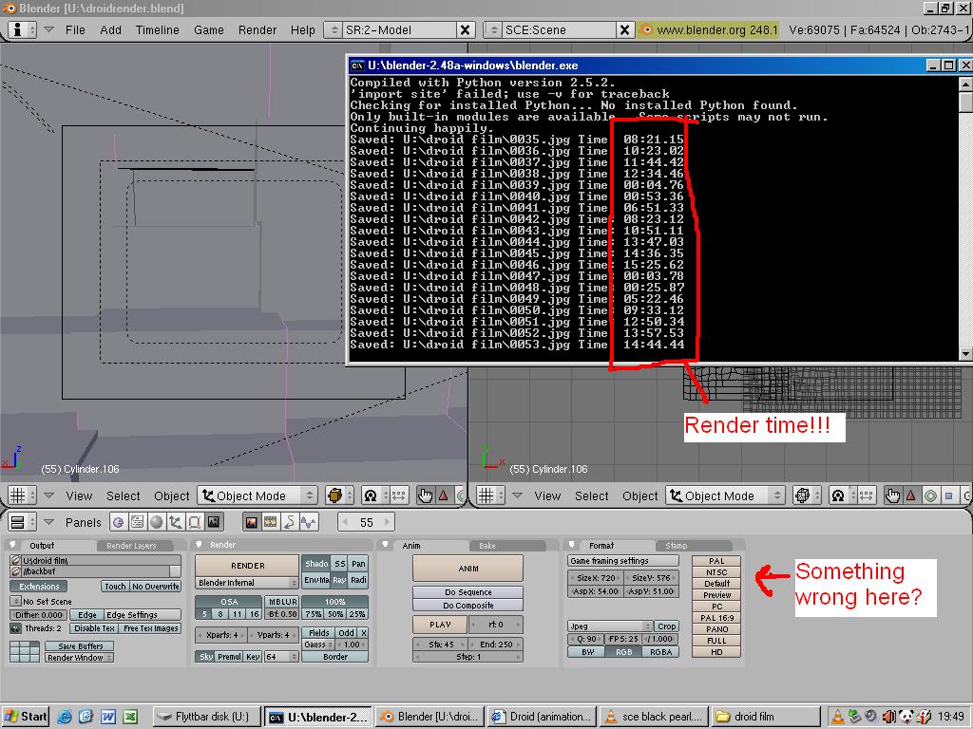Toggle the MBLUR motion blur option
Image resolution: width=973 pixels, height=729 pixels.
coord(282,601)
